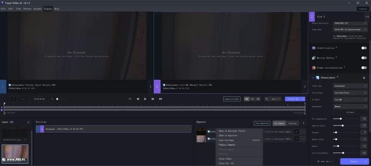
Task: Adjust the Sharpen slider
Action: (345, 132)
